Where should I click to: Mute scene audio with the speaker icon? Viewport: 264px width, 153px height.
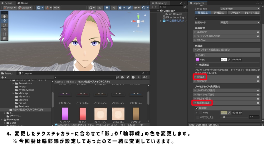tap(114, 8)
